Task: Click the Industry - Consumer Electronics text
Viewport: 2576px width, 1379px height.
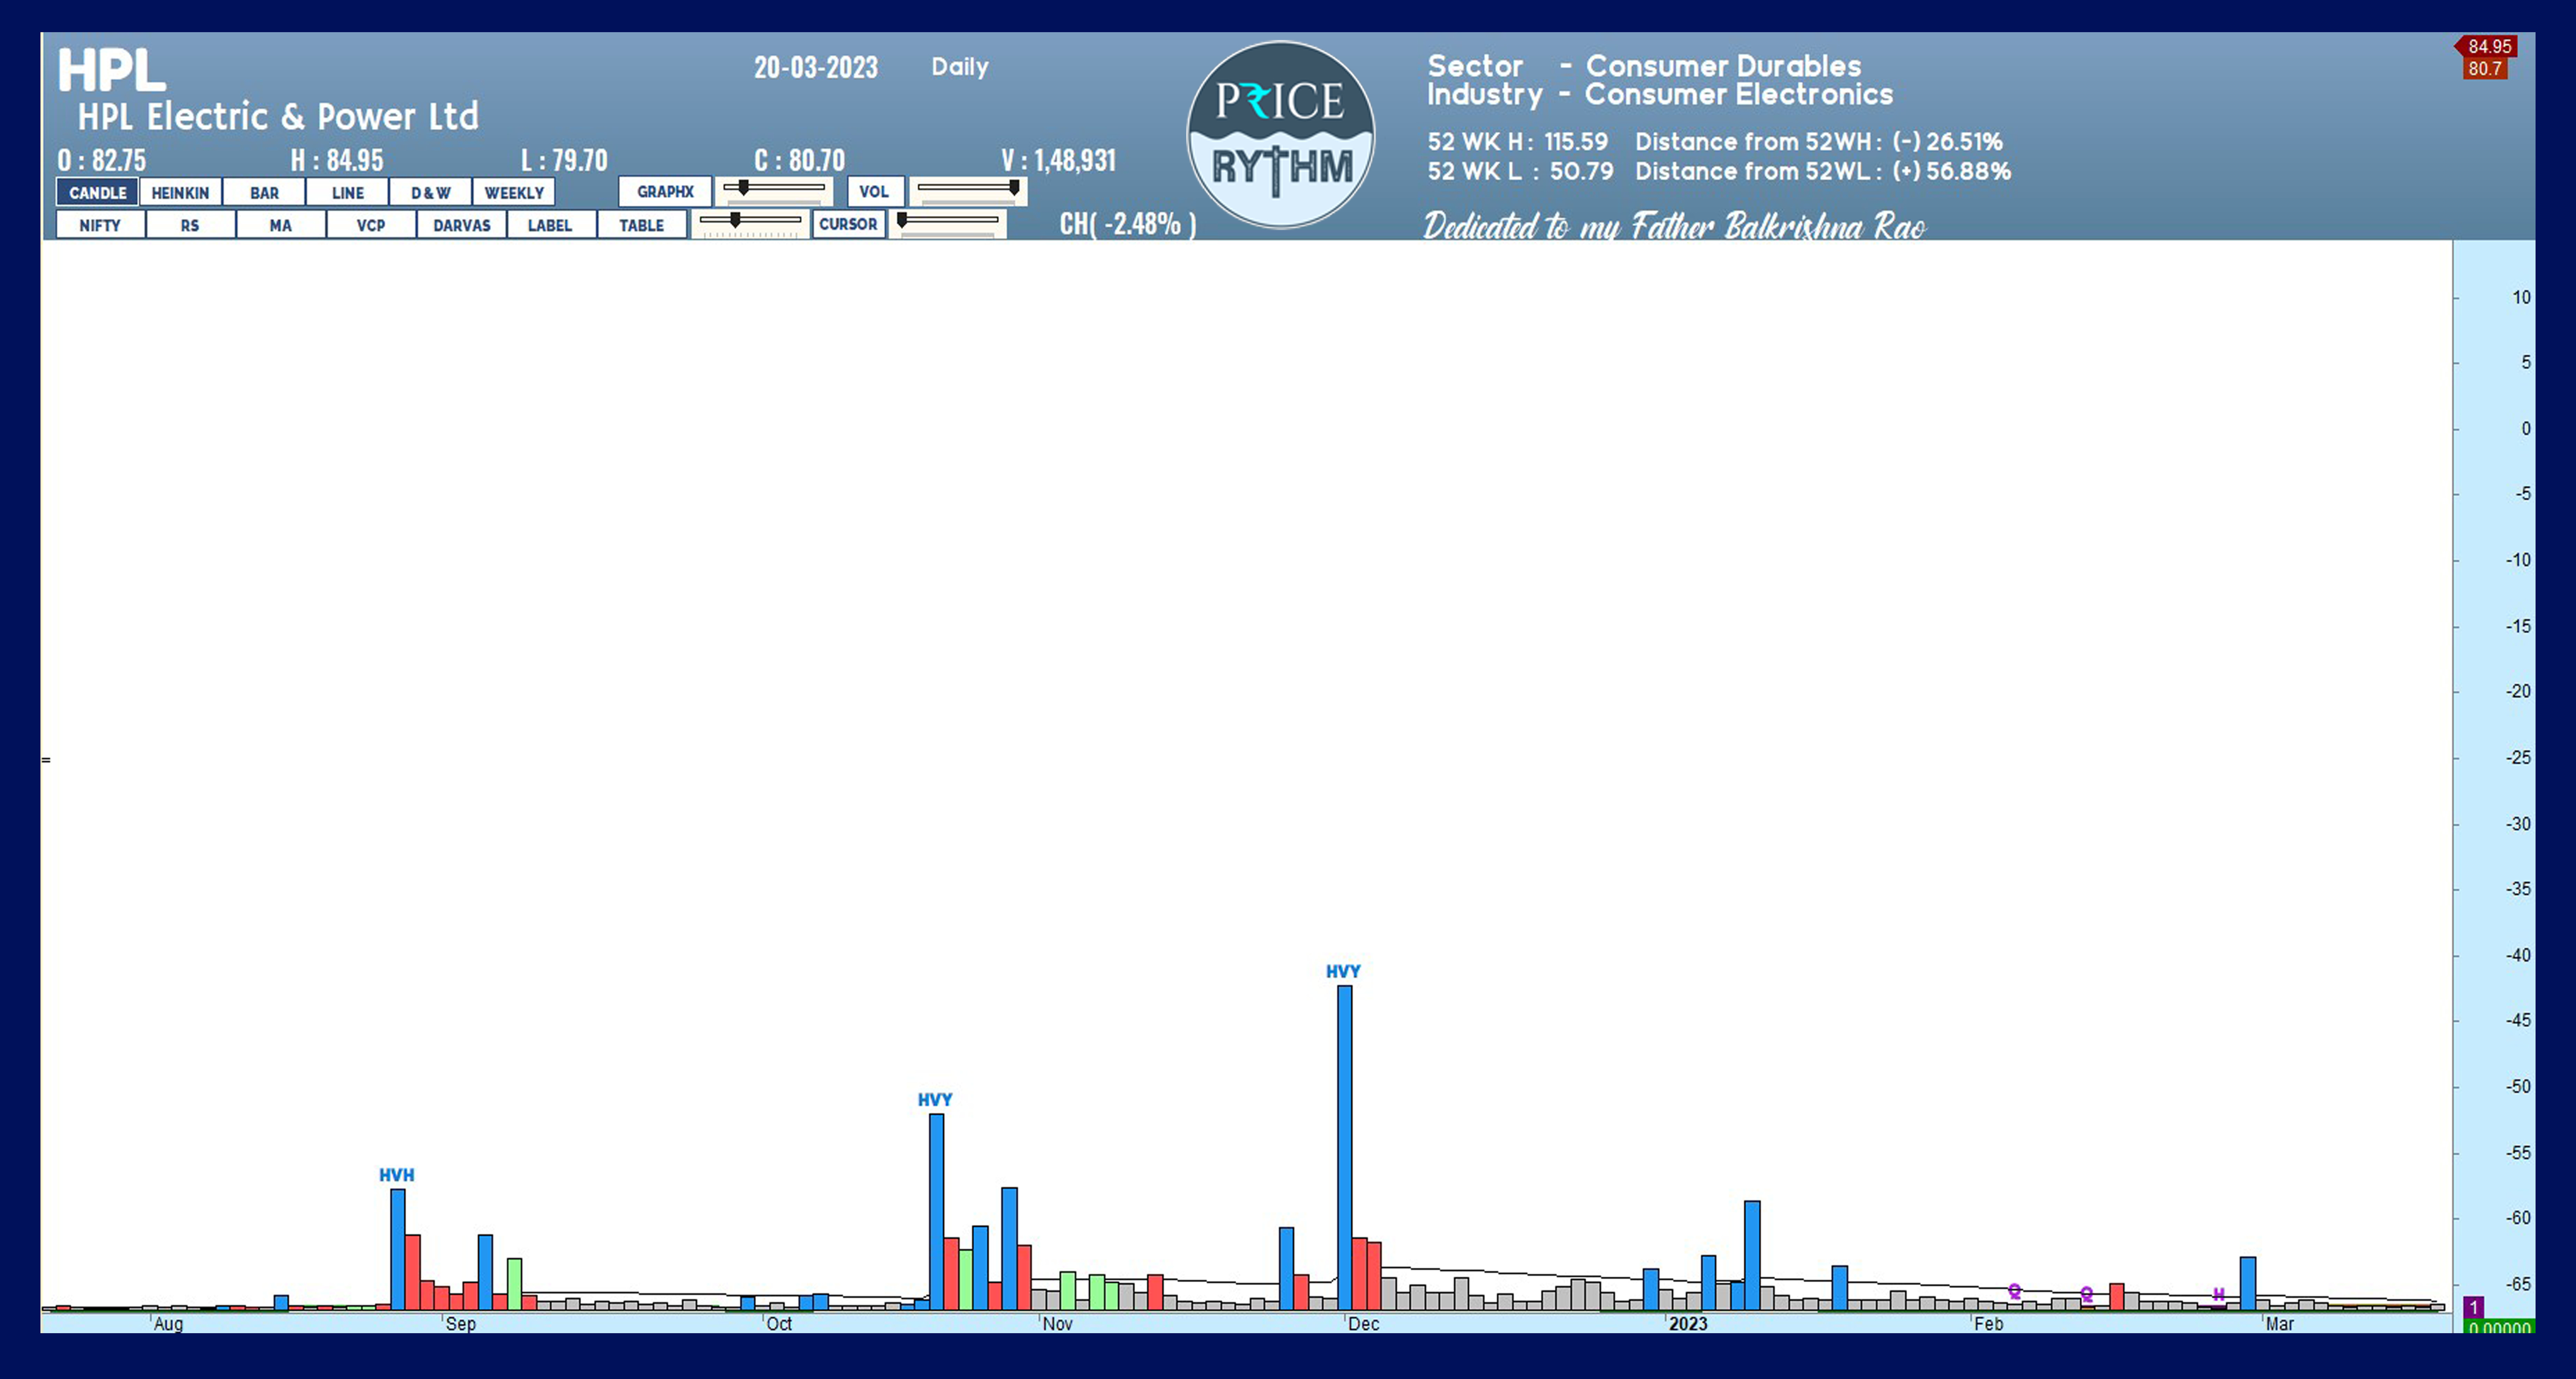Action: point(1660,95)
